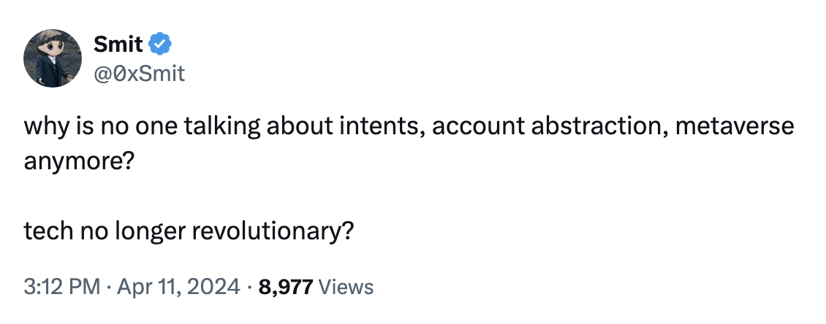Open Smit's profile avatar picture
Image resolution: width=826 pixels, height=324 pixels.
53,58
